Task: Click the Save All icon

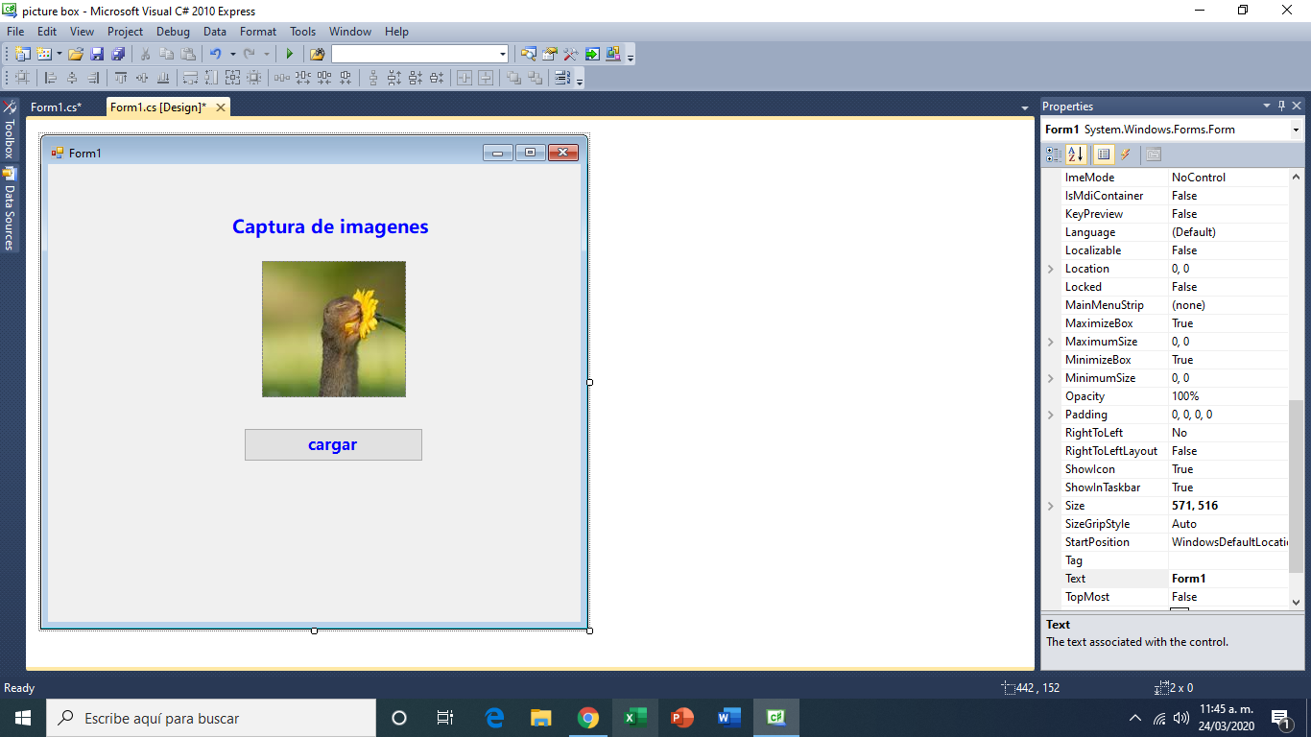Action: click(x=117, y=54)
